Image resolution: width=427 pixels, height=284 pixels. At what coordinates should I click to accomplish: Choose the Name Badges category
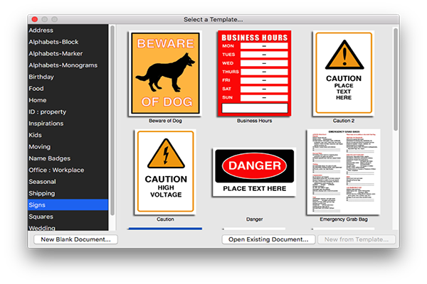tap(68, 158)
